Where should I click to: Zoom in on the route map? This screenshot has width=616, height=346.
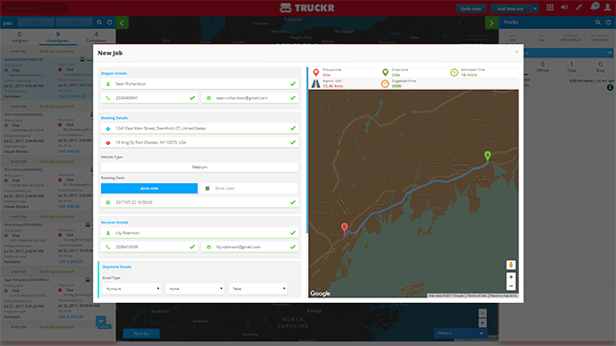[x=511, y=277]
